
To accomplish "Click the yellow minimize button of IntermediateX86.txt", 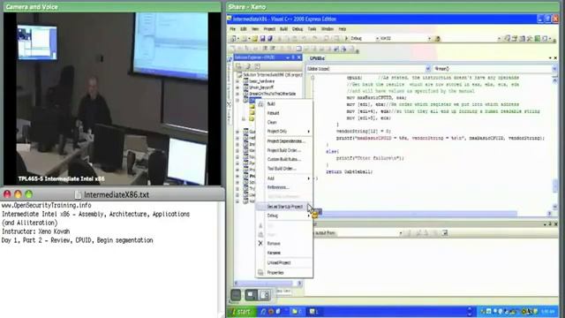I will (x=18, y=194).
